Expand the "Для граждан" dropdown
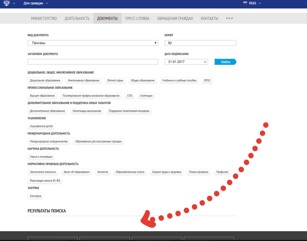 [x=36, y=3]
